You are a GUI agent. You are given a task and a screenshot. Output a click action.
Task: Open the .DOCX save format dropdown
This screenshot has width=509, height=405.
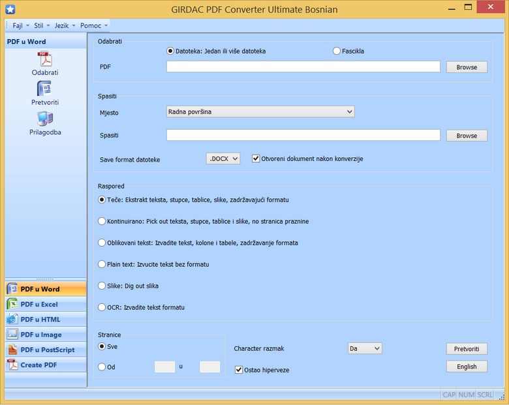(x=223, y=158)
